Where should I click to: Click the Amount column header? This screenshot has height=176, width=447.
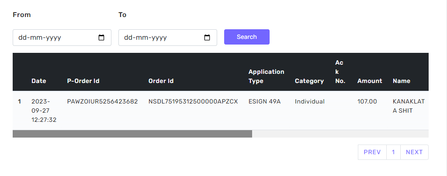(369, 81)
